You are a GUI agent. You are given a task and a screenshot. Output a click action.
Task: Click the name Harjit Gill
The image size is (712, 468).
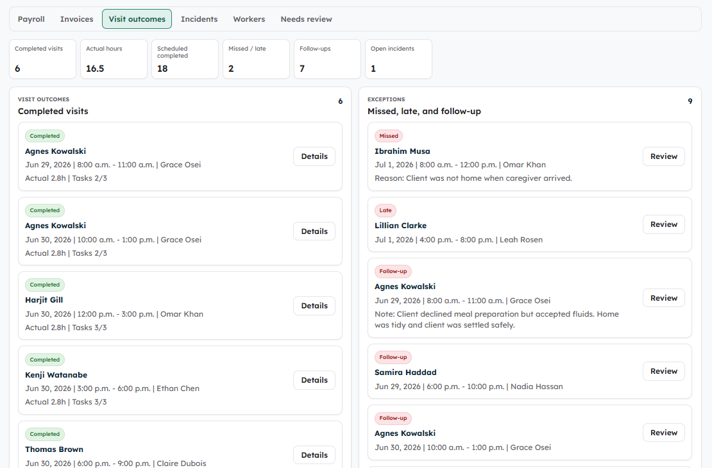(x=44, y=300)
